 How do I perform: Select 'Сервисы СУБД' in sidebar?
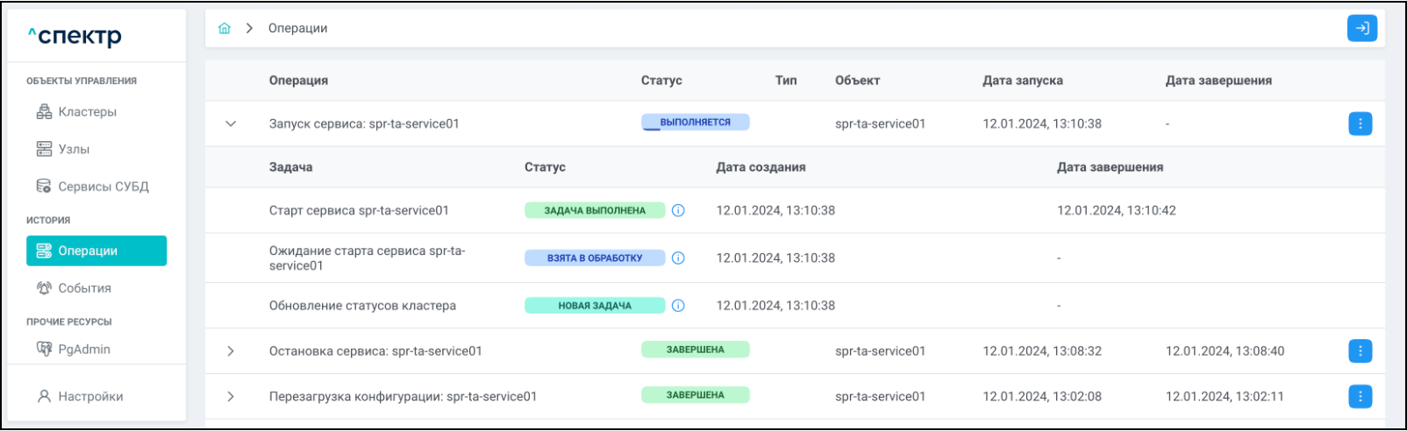pyautogui.click(x=103, y=187)
